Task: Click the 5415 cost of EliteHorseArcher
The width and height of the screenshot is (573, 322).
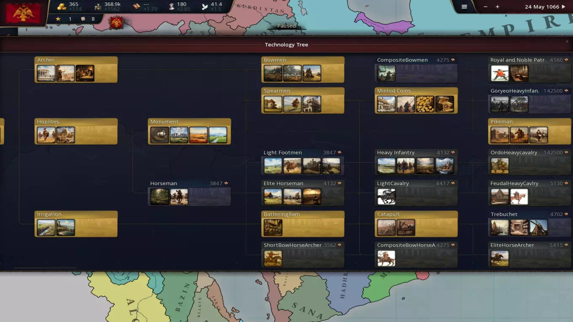Action: (556, 245)
